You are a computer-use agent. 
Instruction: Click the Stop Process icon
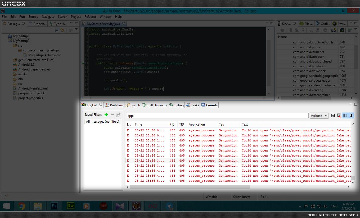pyautogui.click(x=325, y=30)
